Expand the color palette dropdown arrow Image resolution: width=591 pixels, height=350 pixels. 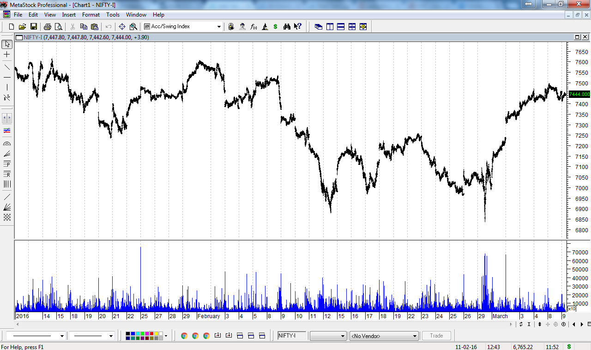click(166, 336)
